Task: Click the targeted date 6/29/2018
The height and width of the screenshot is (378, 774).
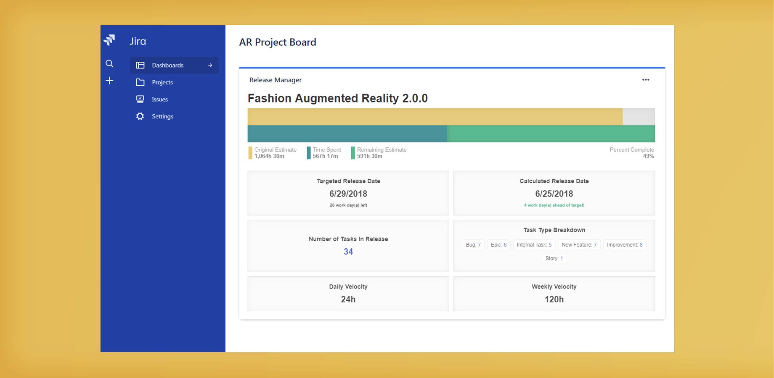Action: coord(348,194)
